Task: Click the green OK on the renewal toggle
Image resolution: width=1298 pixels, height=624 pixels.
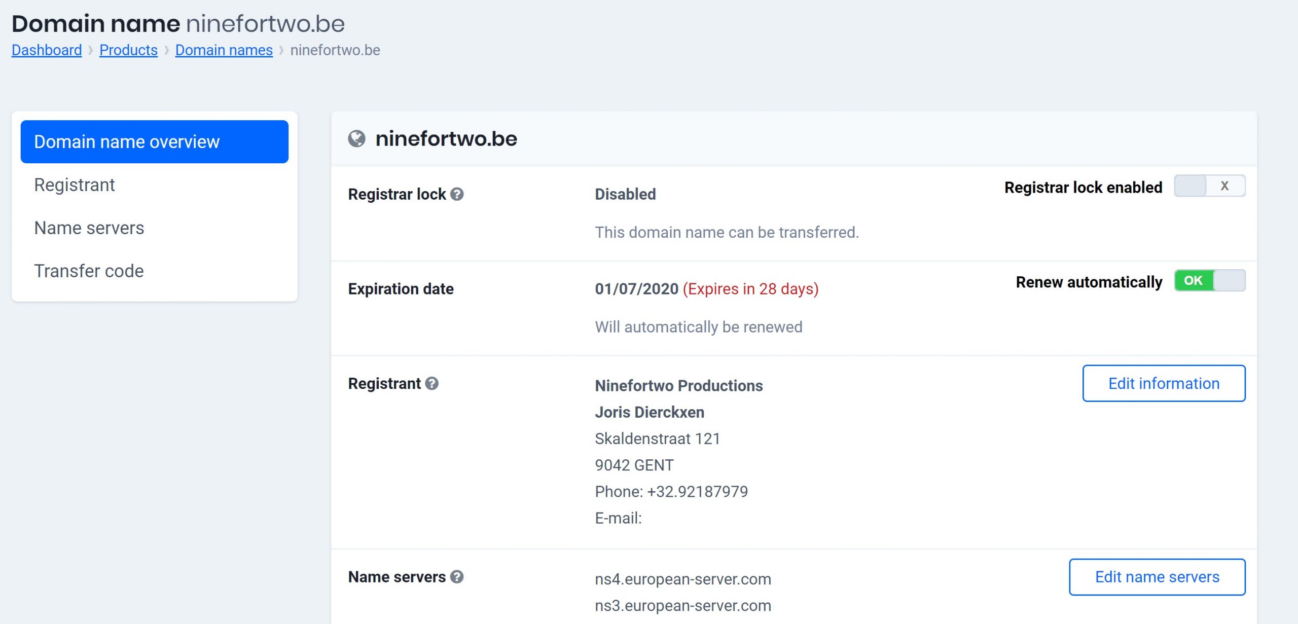Action: tap(1194, 280)
